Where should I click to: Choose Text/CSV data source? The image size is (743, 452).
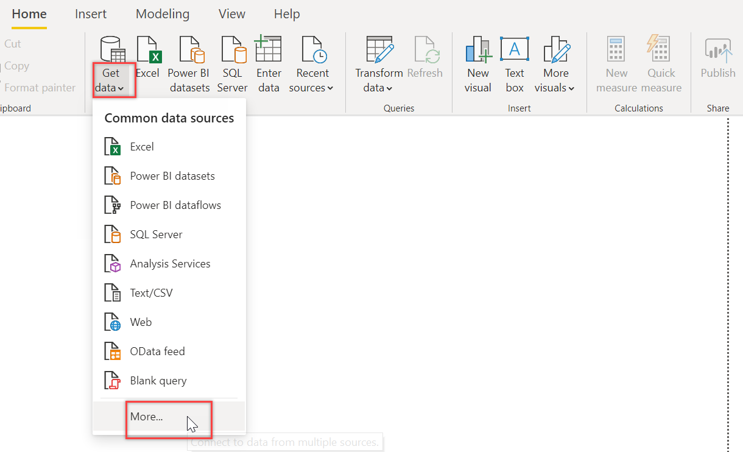169,293
